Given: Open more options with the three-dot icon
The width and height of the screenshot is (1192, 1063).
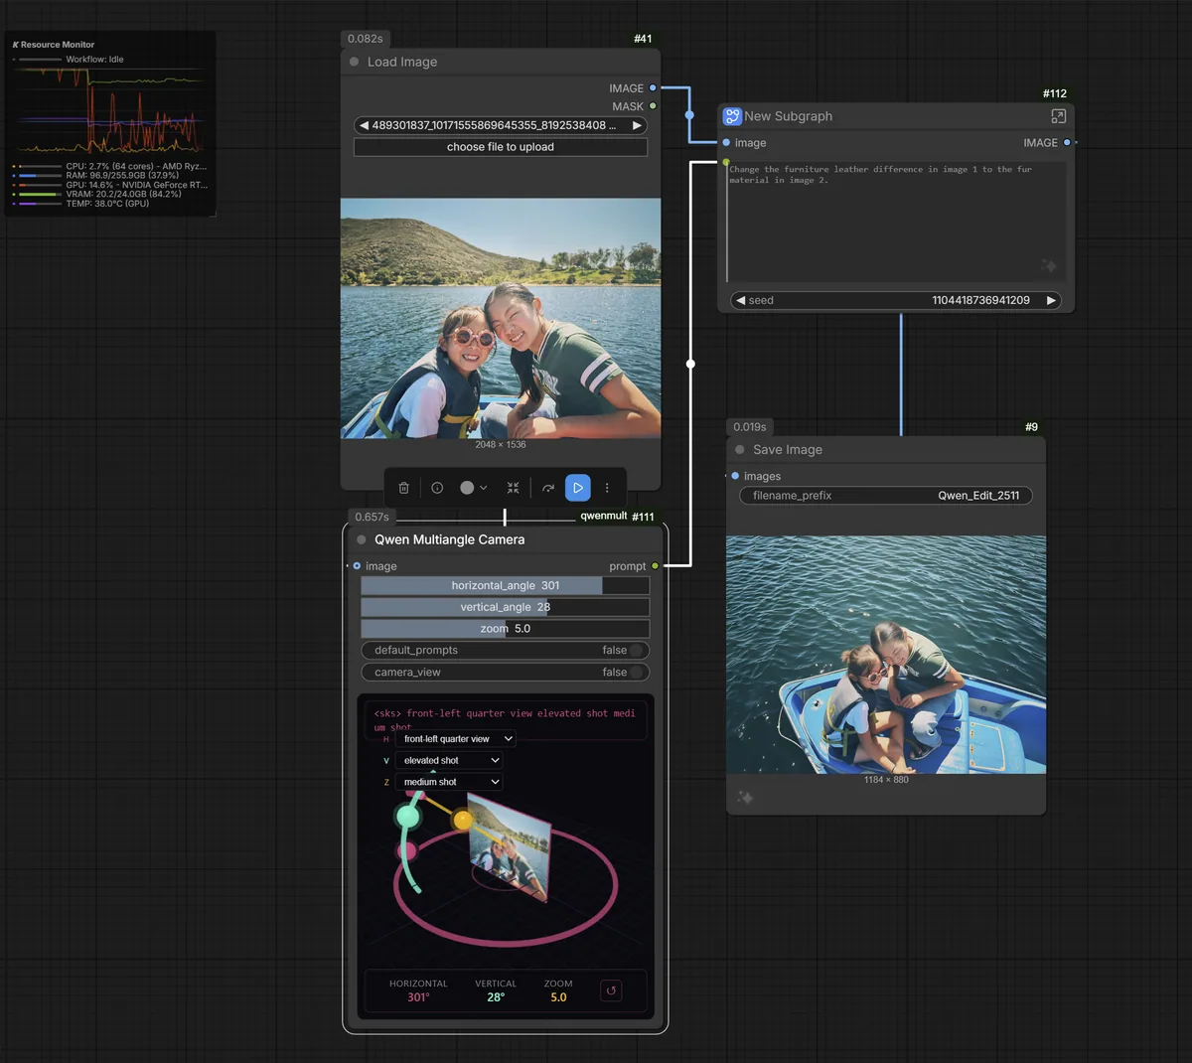Looking at the screenshot, I should (x=607, y=488).
